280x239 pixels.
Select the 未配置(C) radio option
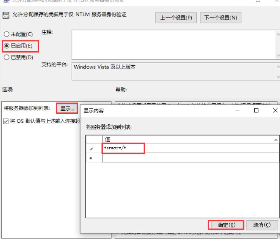coord(18,34)
